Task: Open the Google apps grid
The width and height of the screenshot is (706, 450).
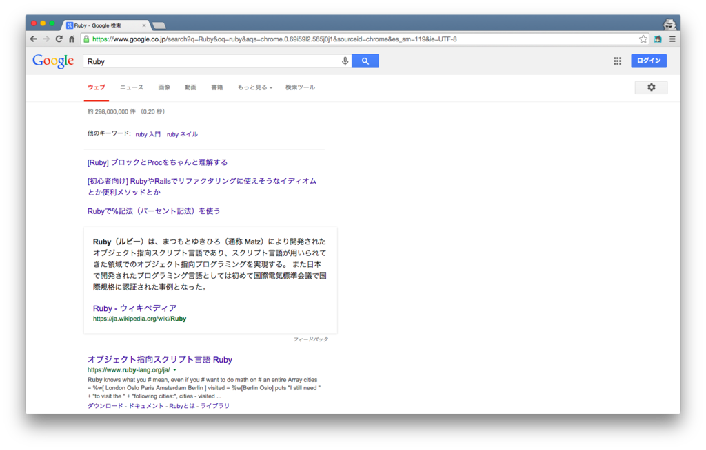Action: pos(617,61)
